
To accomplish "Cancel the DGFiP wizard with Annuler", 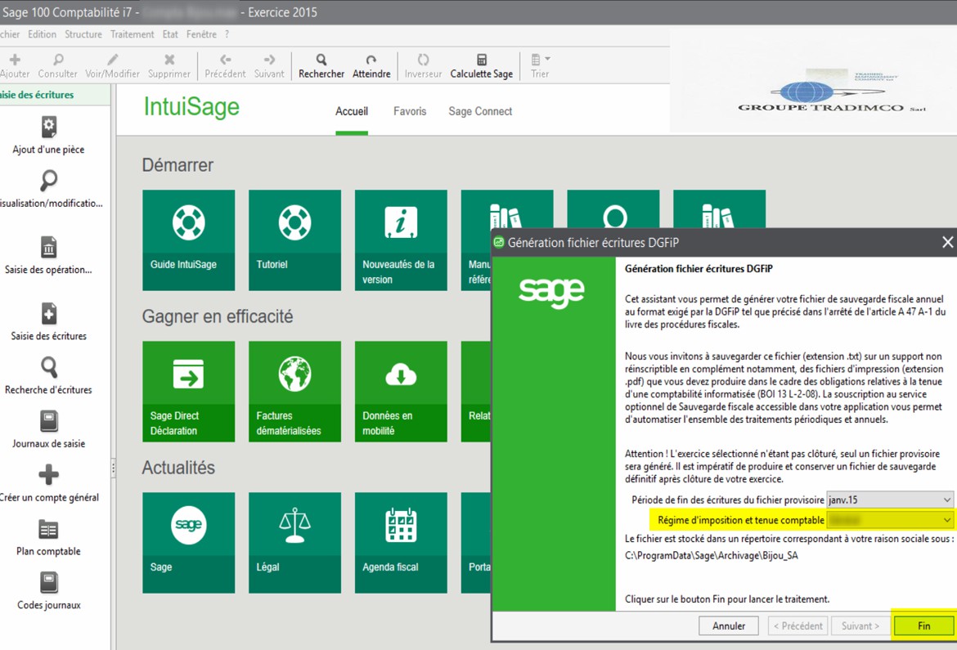I will click(x=728, y=625).
